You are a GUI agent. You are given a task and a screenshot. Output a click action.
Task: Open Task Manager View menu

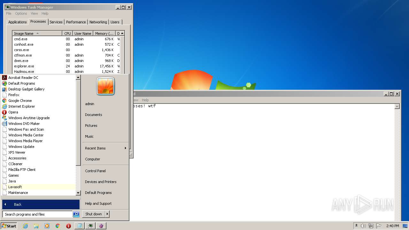click(x=34, y=13)
